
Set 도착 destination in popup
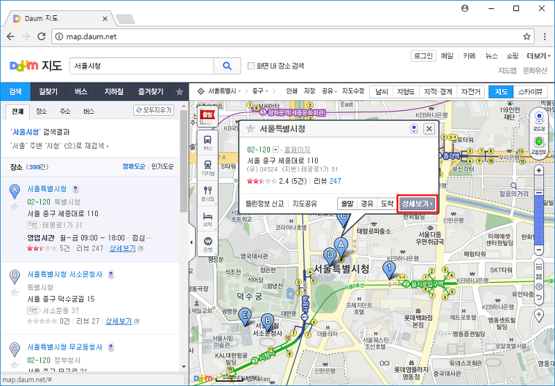(387, 204)
